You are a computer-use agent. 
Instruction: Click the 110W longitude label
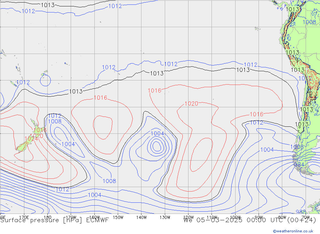[212, 217]
